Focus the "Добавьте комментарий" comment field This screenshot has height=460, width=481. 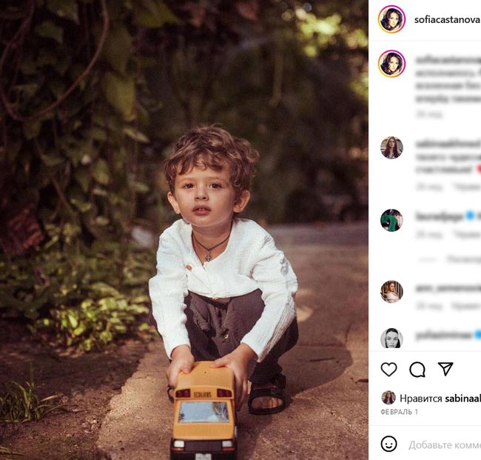point(444,445)
